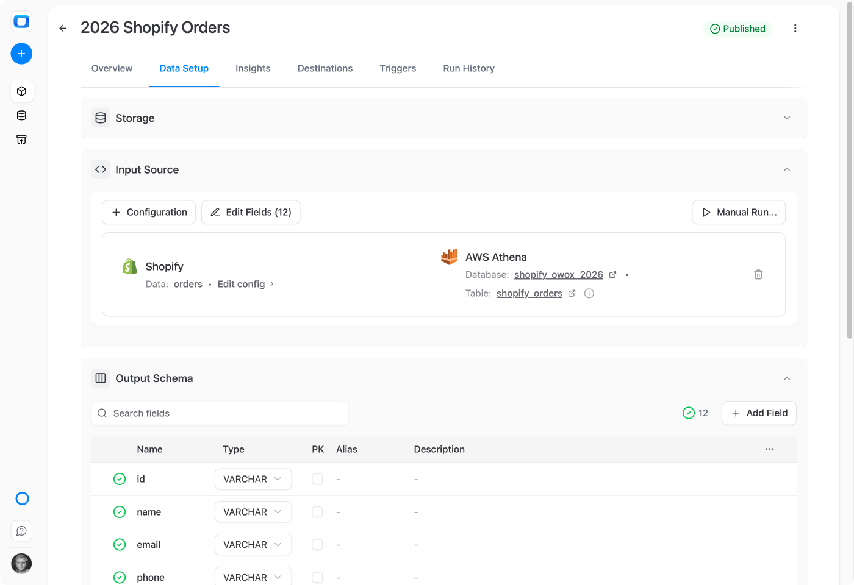Click the email field name cell
The height and width of the screenshot is (585, 854).
[149, 545]
